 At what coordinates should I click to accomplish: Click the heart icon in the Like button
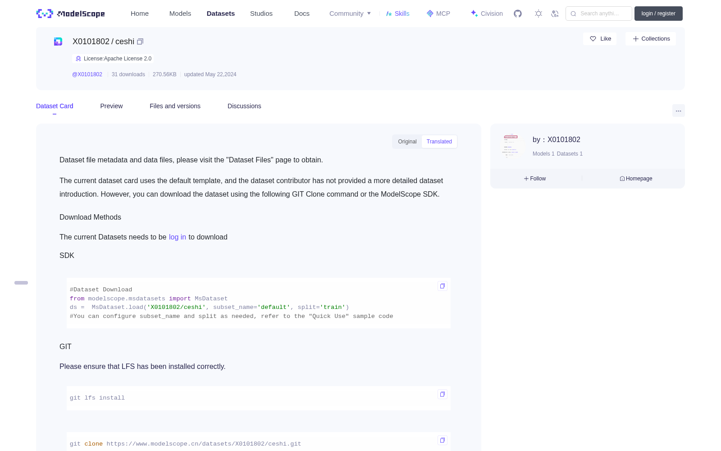click(593, 39)
